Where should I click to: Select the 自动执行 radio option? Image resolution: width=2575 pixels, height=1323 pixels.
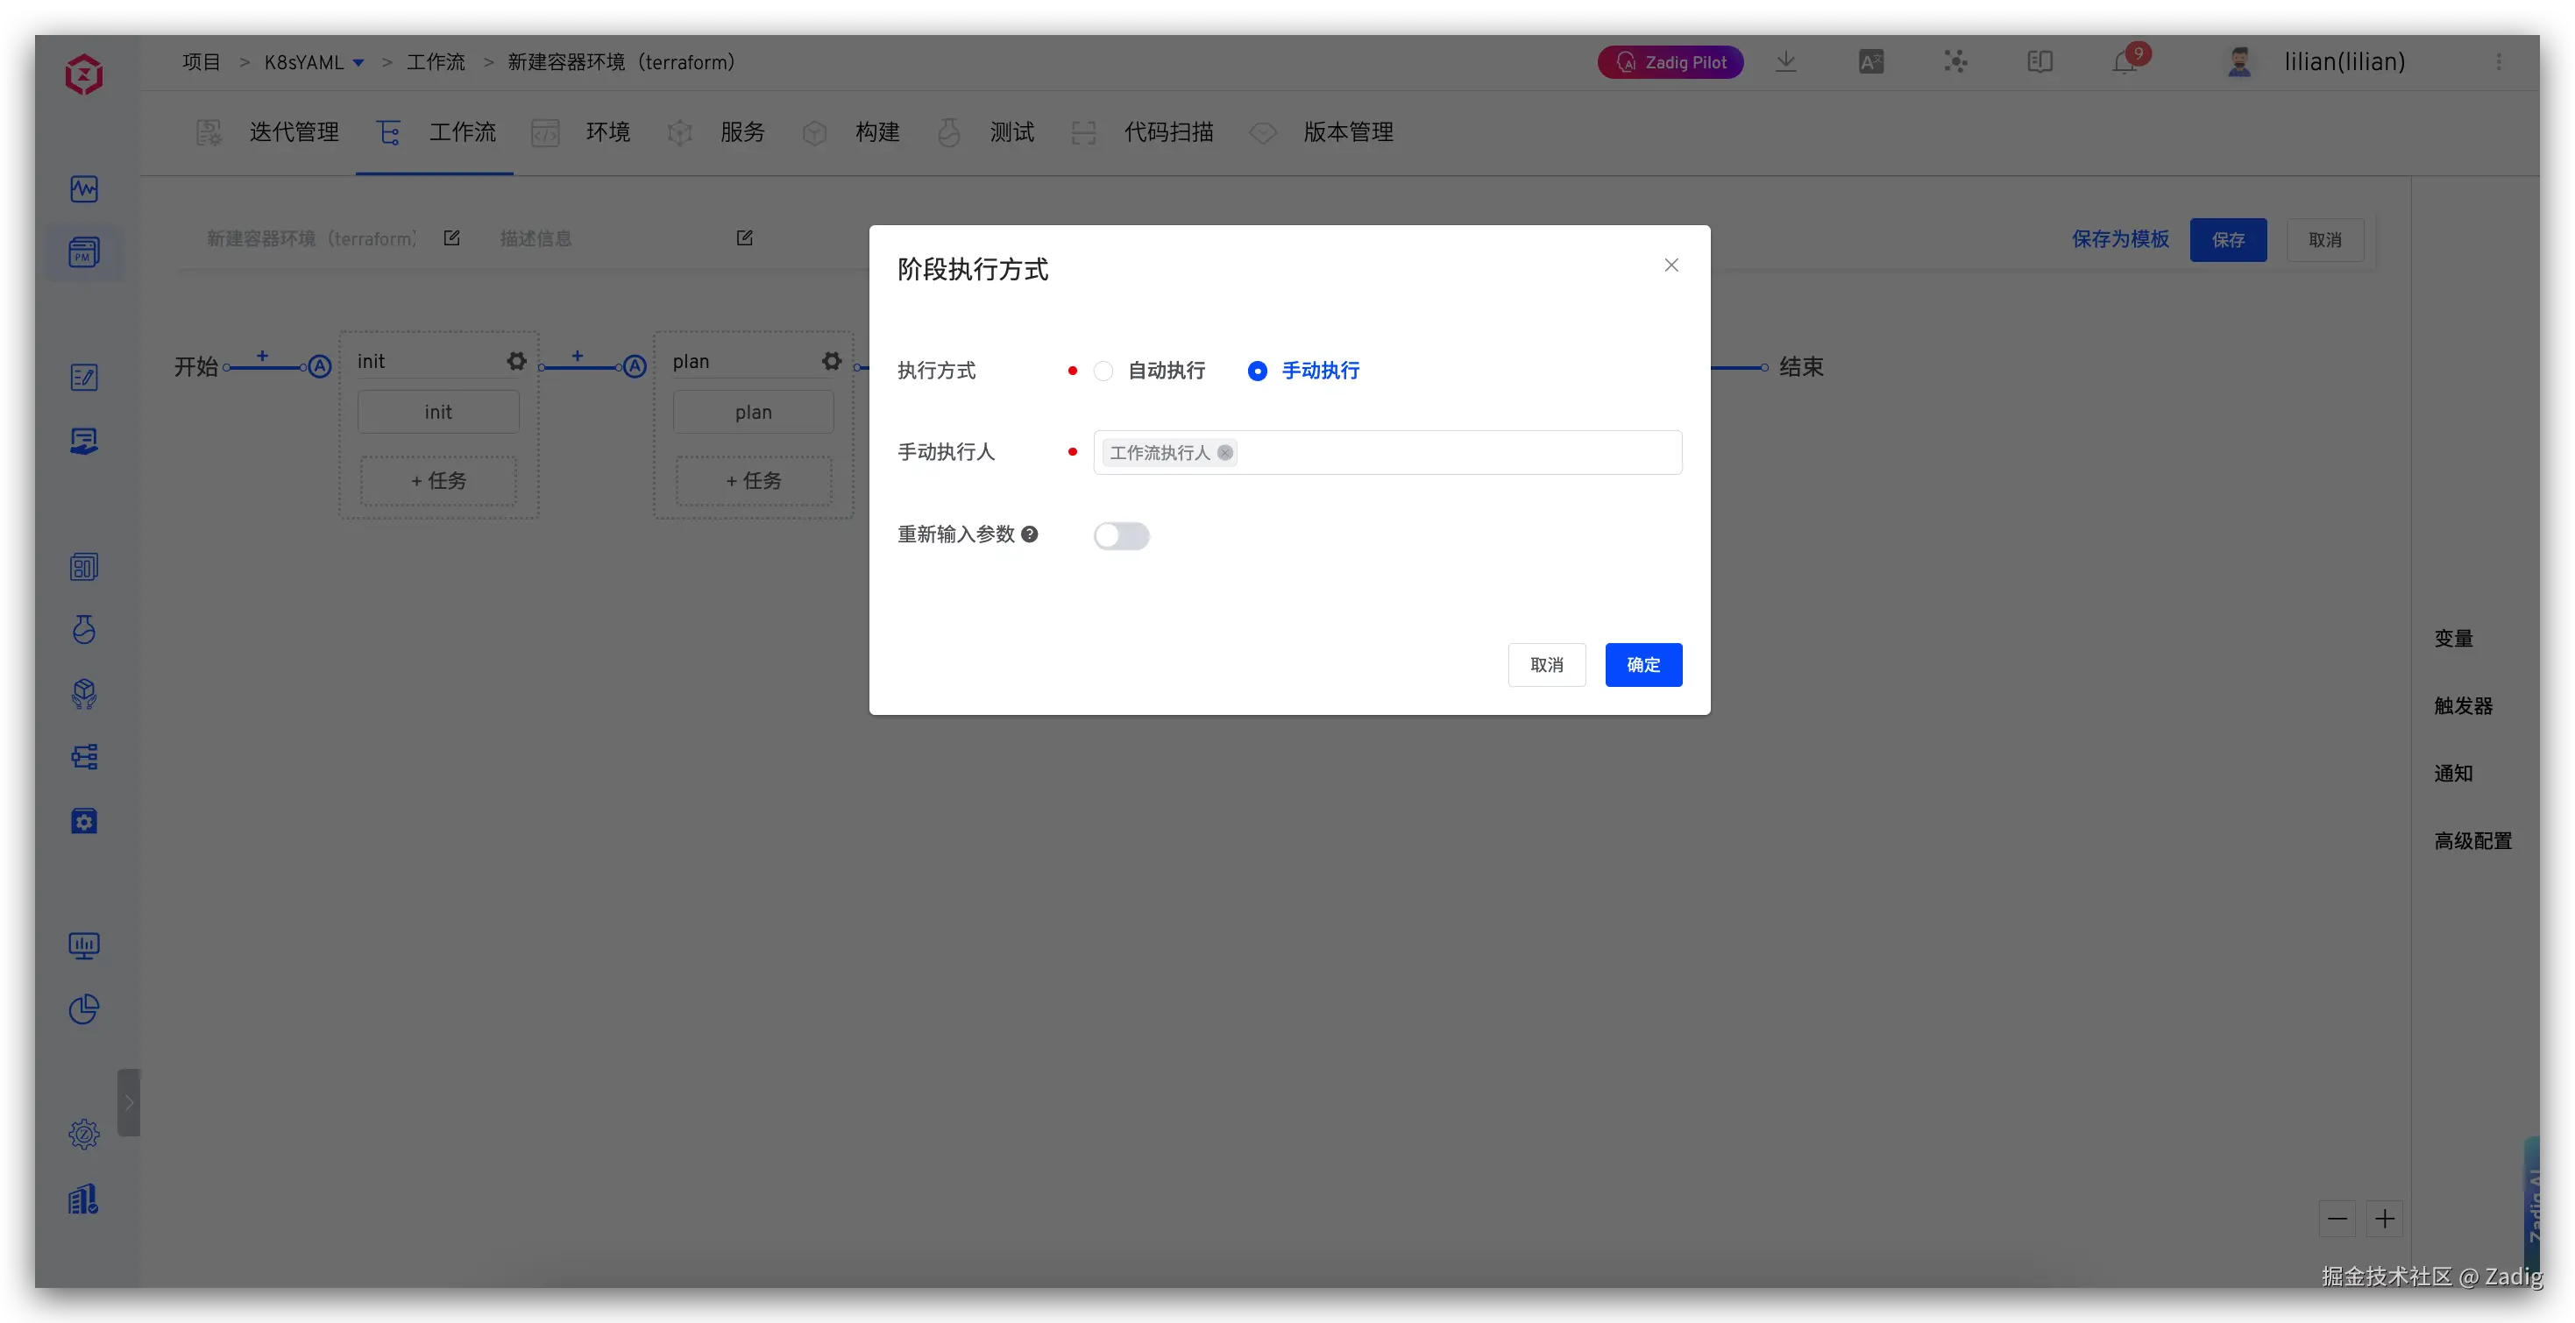pyautogui.click(x=1103, y=371)
